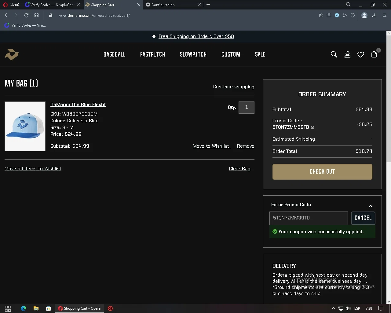Open Microsoft Store from the taskbar
Screen dimensions: 391x313
(x=48, y=308)
